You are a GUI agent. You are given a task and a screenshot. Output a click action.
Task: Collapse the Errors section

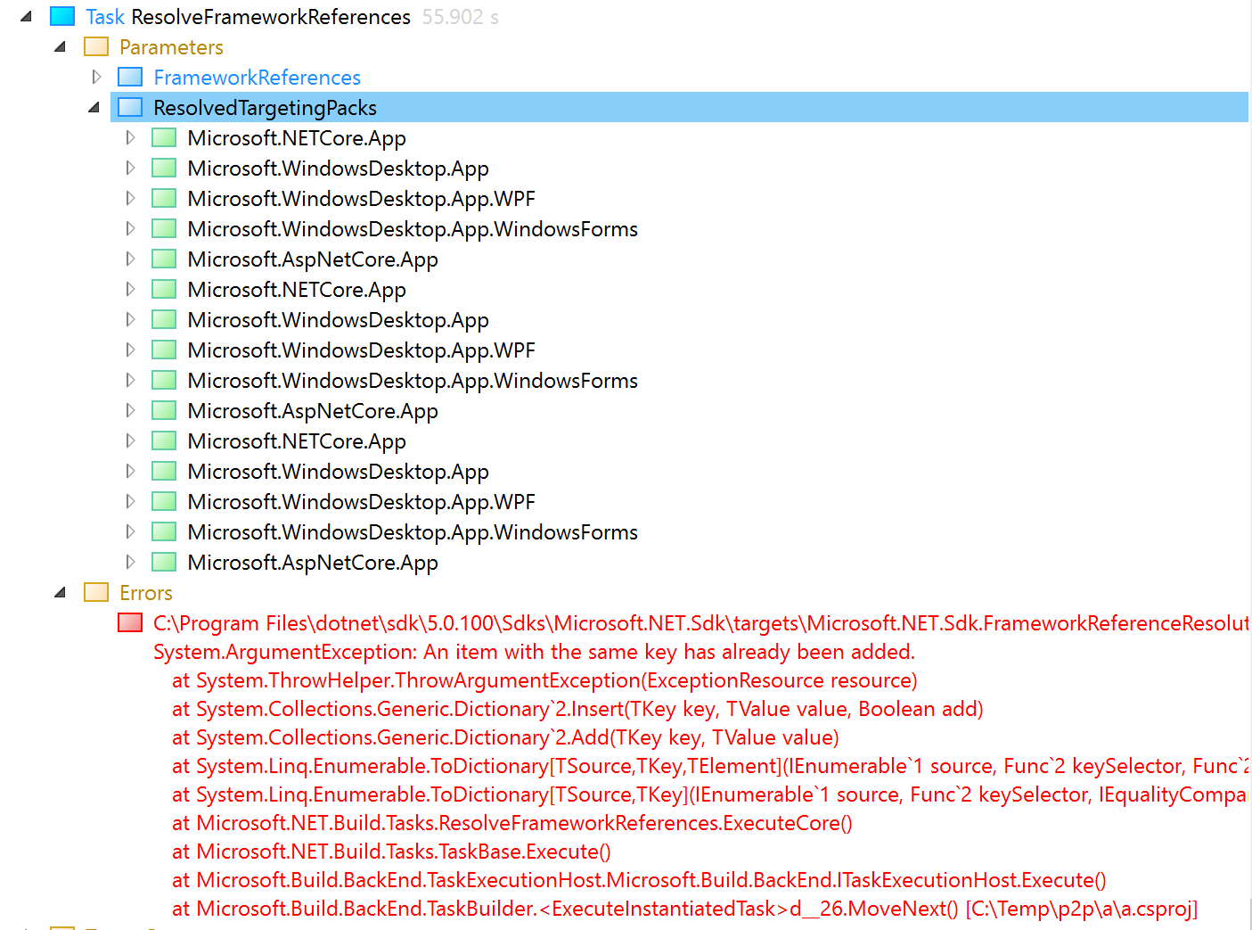click(59, 592)
